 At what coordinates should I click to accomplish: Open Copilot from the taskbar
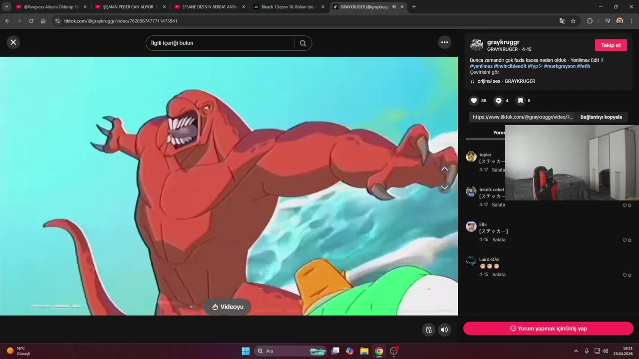(350, 351)
